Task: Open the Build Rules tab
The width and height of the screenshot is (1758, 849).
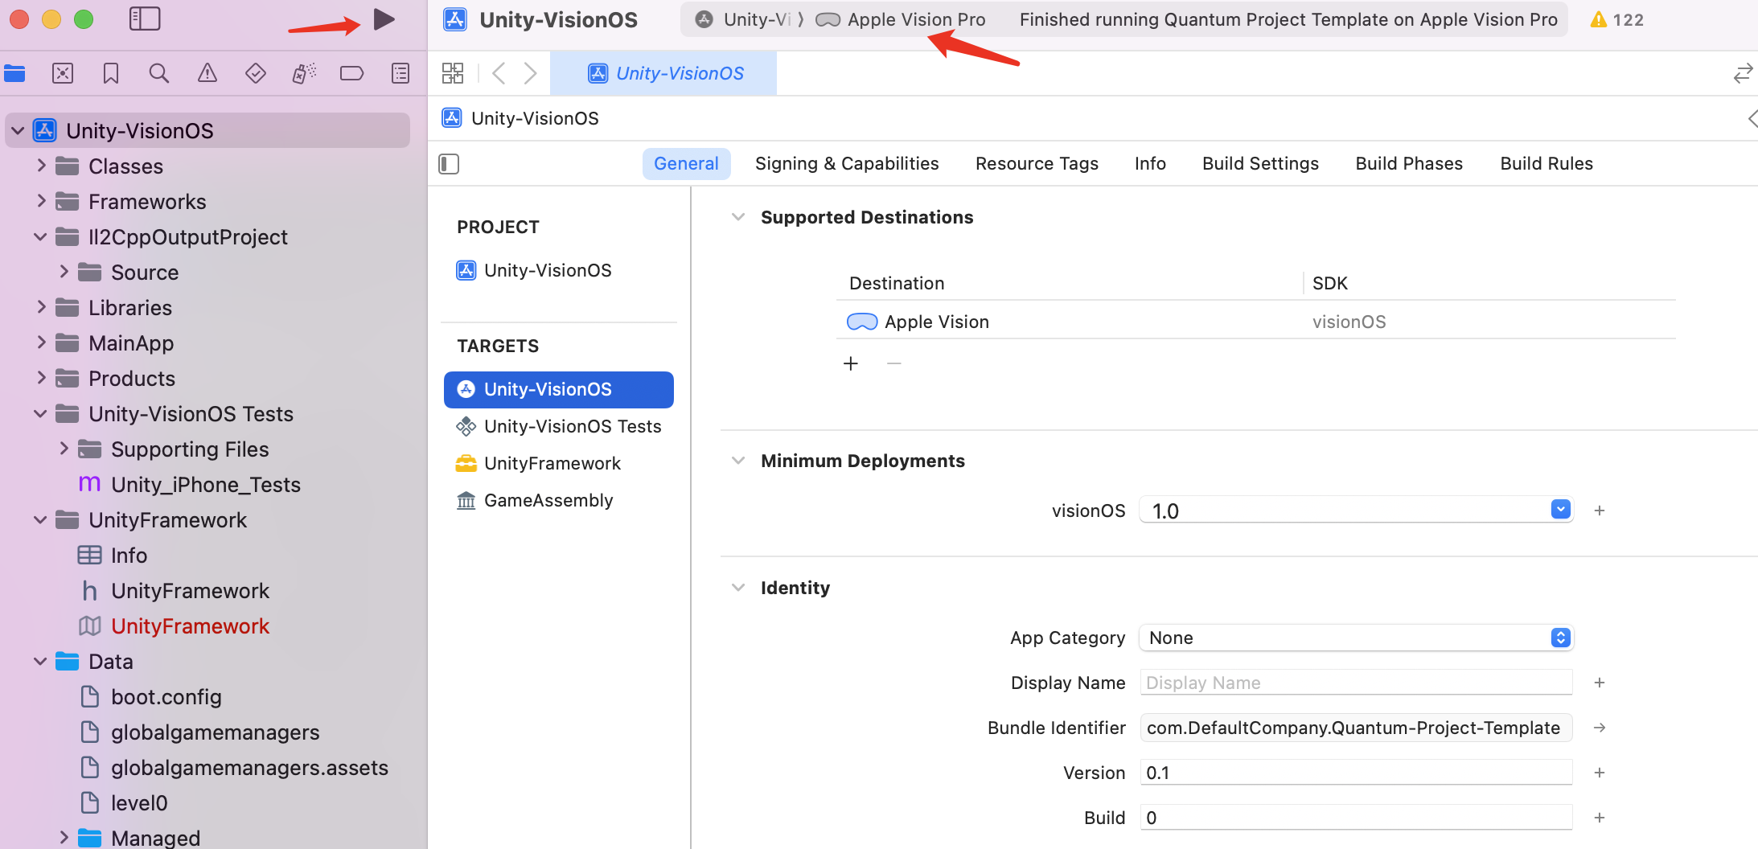Action: [x=1546, y=163]
